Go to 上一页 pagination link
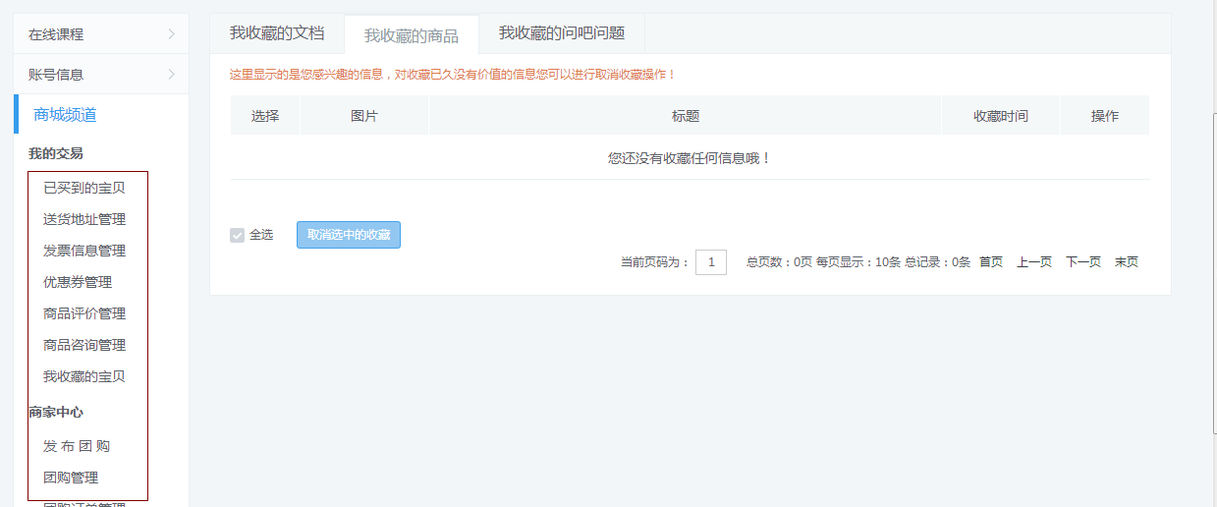The width and height of the screenshot is (1217, 507). point(1033,262)
